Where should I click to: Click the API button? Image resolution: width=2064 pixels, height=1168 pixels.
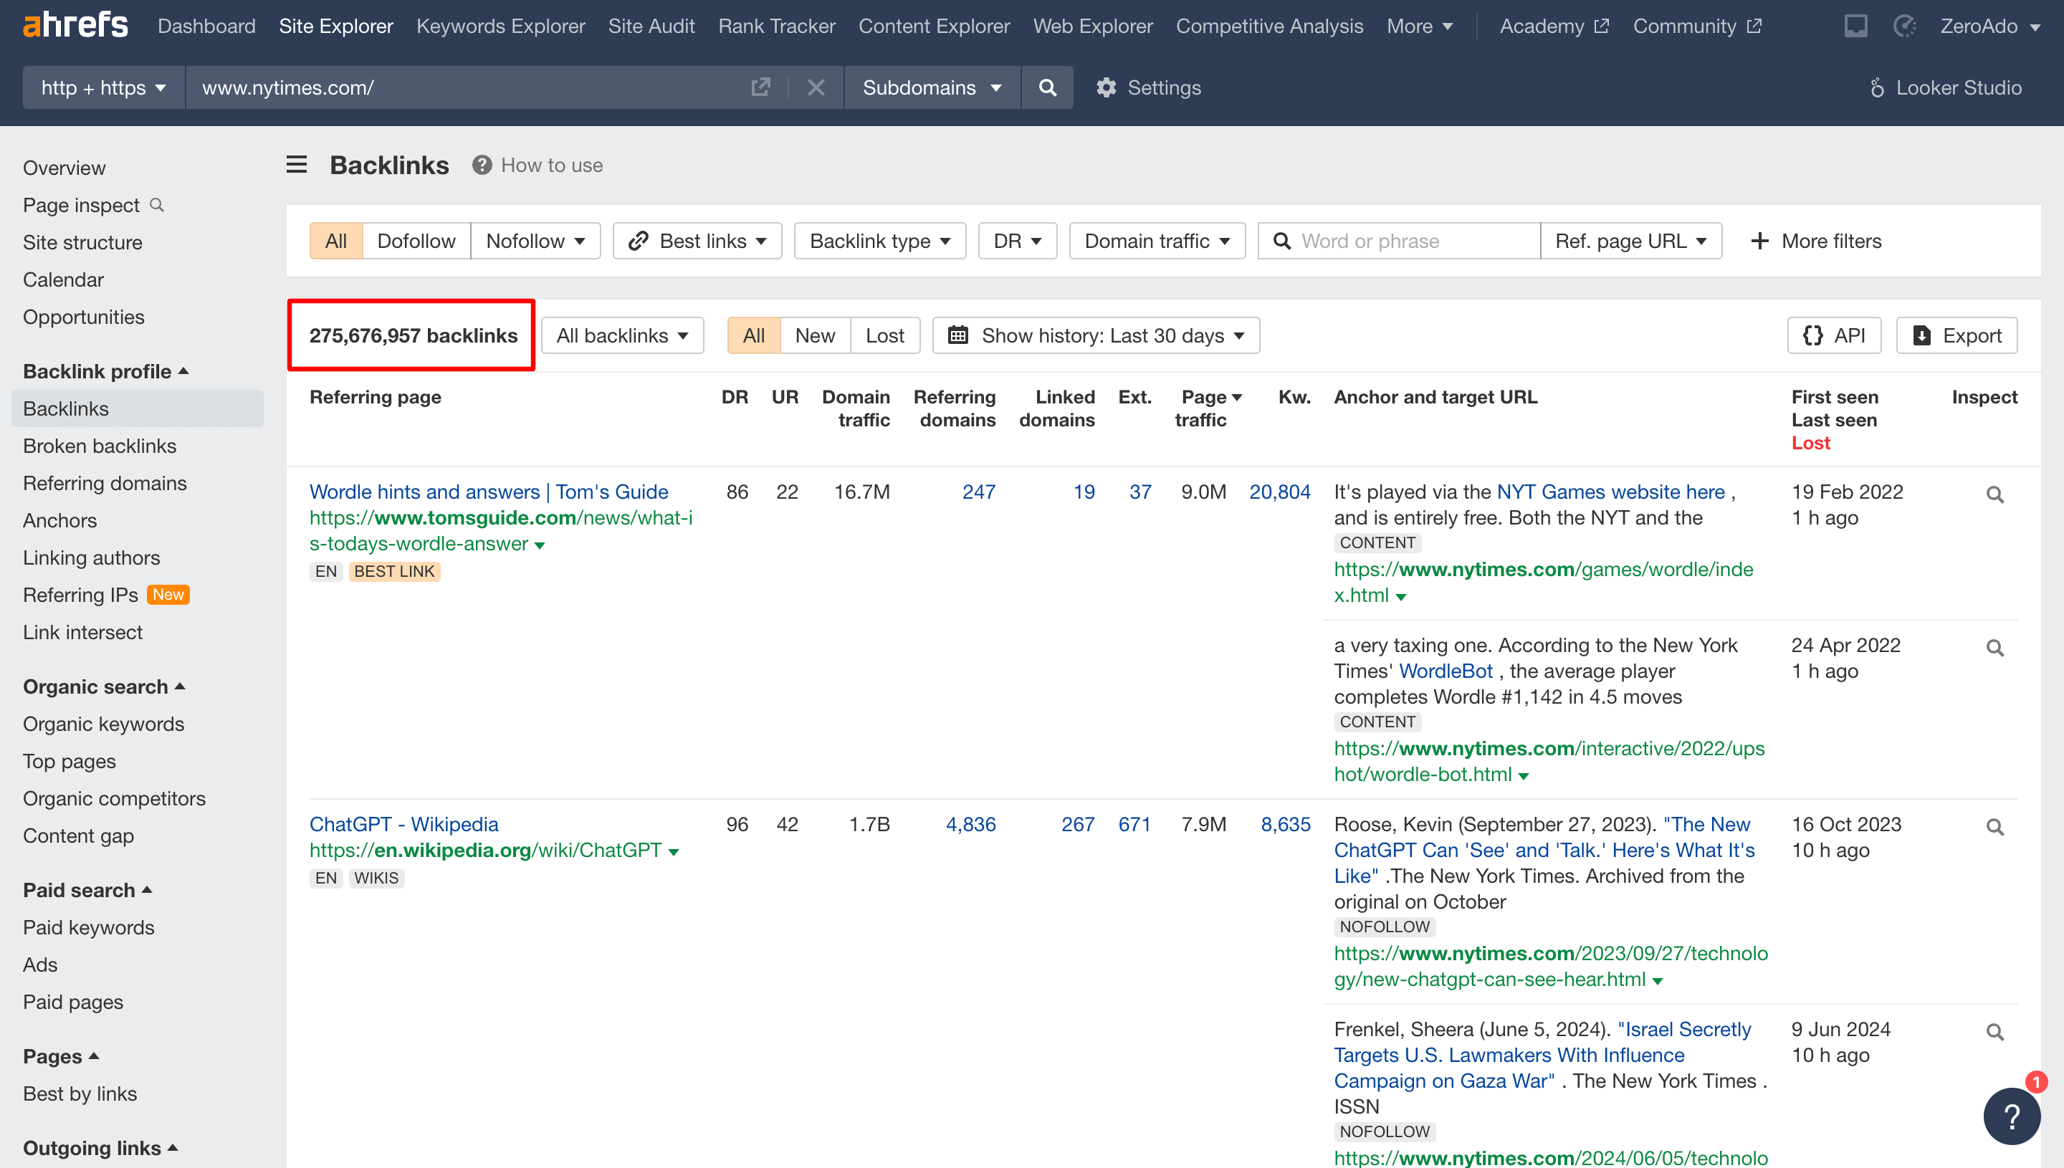click(x=1834, y=335)
